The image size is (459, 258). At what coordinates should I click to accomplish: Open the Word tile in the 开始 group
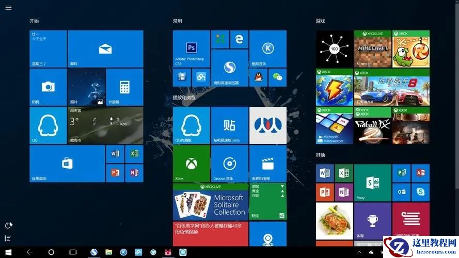(115, 154)
